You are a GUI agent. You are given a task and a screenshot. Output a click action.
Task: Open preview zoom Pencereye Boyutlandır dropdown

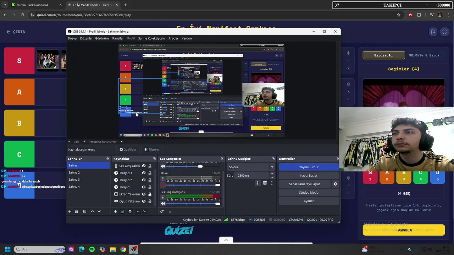[x=122, y=142]
